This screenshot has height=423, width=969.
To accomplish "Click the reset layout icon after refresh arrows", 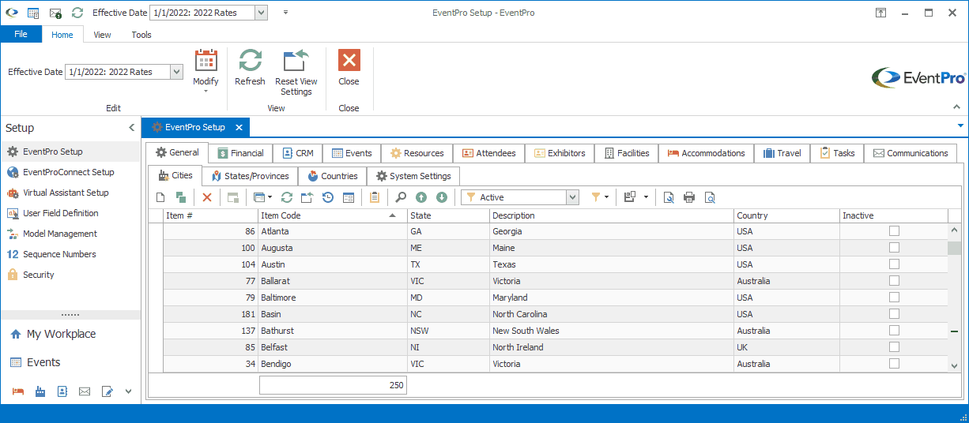I will tap(307, 197).
